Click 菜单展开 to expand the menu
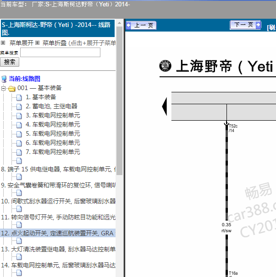276x277 pixels. (22, 43)
